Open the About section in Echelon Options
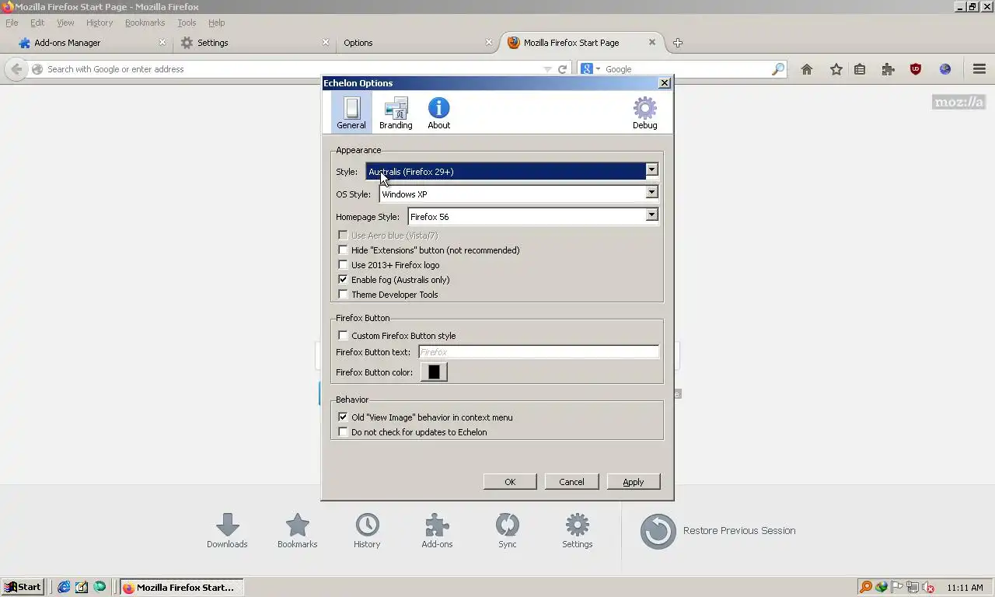This screenshot has width=995, height=597. tap(438, 112)
